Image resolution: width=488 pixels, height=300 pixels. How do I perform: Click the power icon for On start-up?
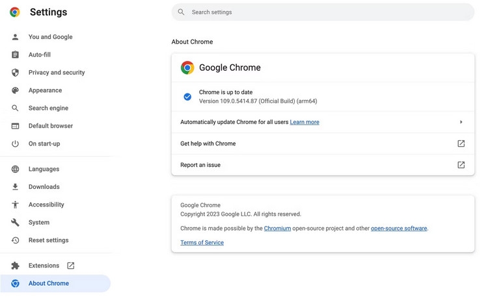[x=15, y=144]
